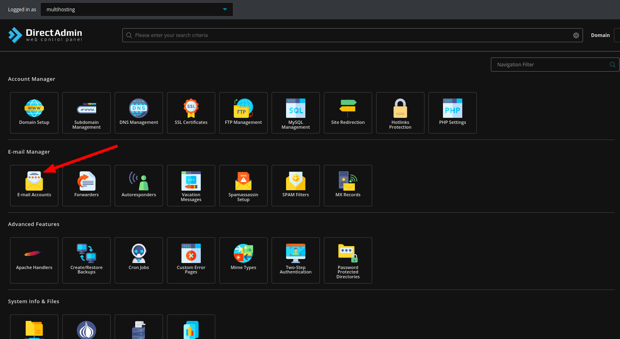Go to FTP Management
Viewport: 620px width, 339px height.
click(x=243, y=113)
